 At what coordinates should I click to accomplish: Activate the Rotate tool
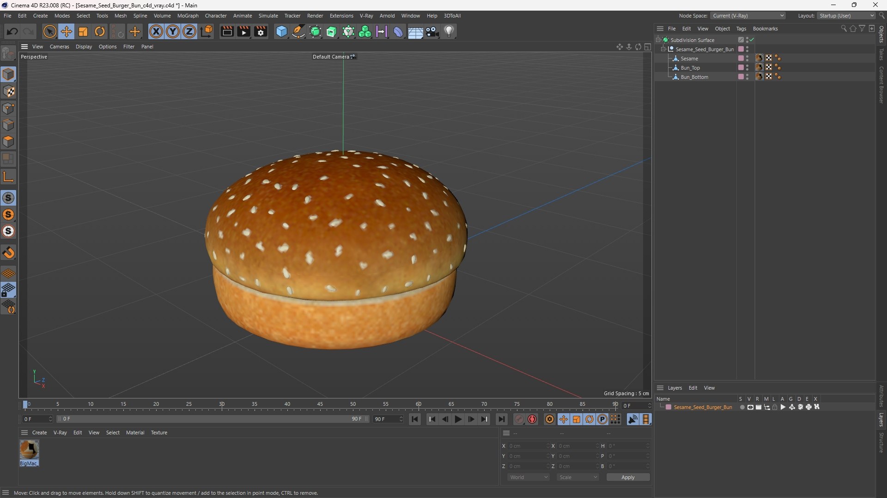click(x=100, y=31)
